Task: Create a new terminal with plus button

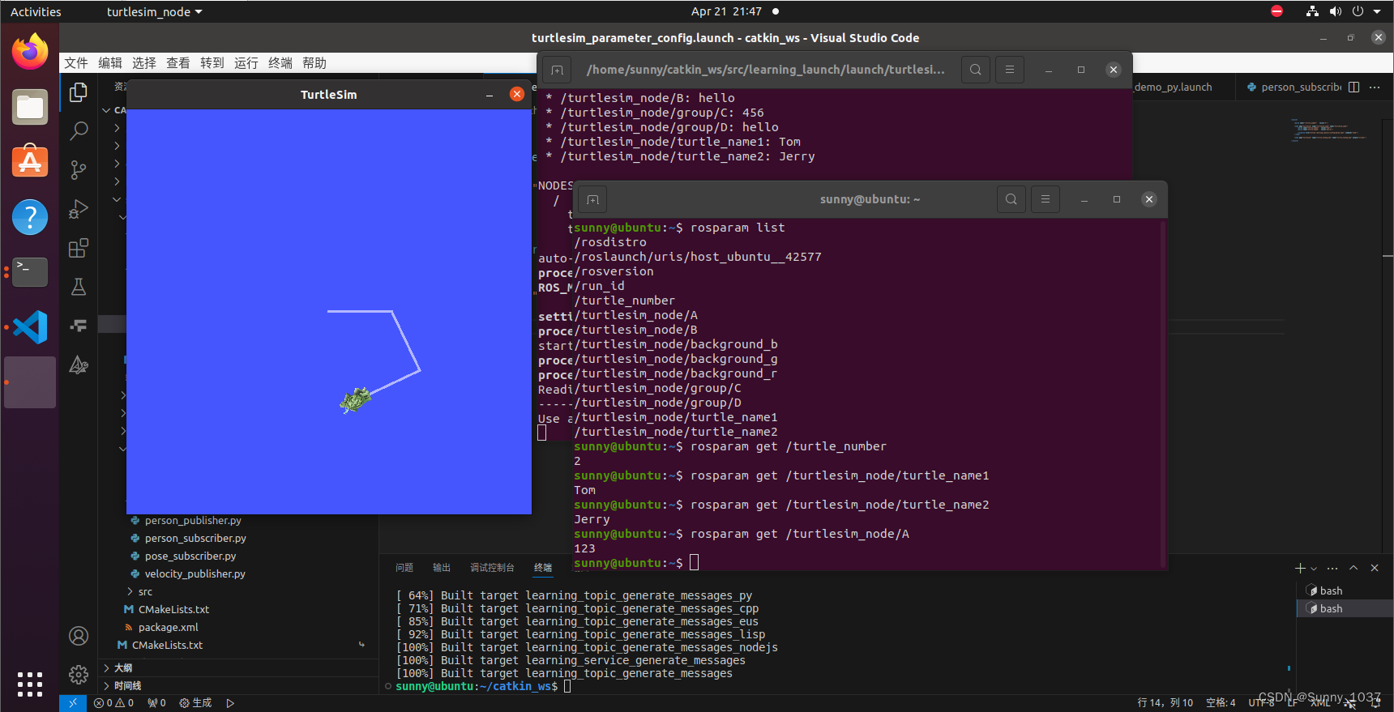Action: click(1300, 568)
